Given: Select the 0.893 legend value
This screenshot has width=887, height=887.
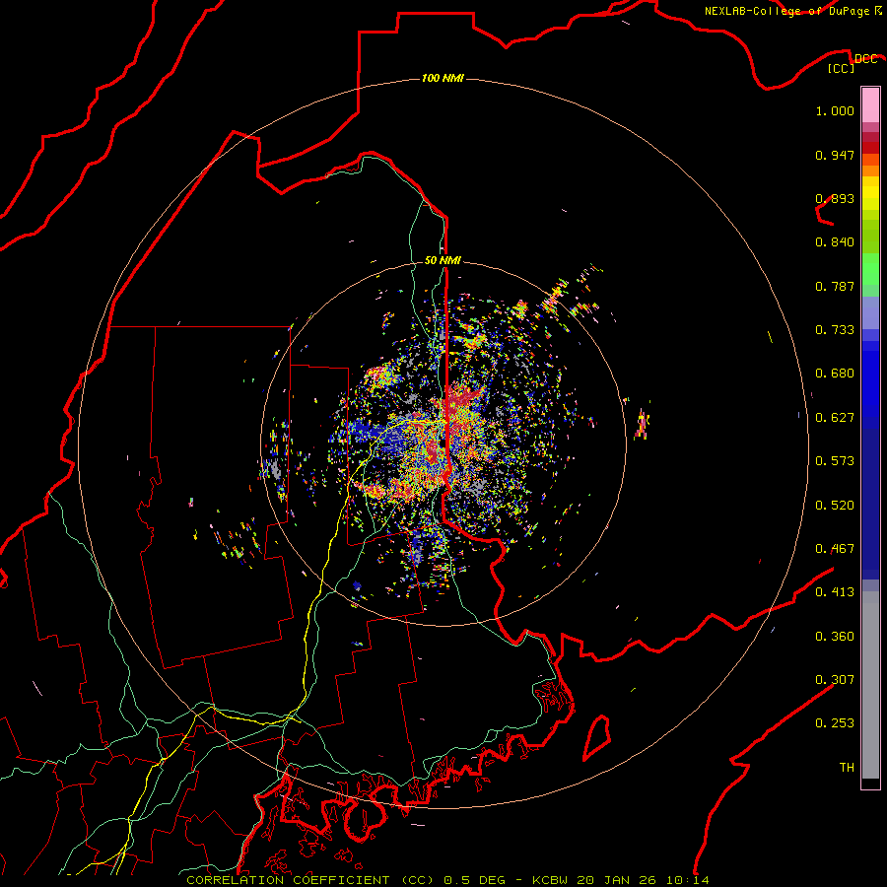Looking at the screenshot, I should pos(835,198).
